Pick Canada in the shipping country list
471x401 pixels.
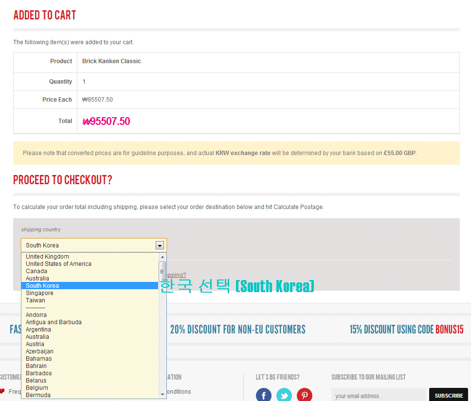36,271
